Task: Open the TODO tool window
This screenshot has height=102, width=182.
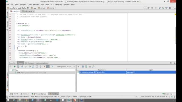Action: pyautogui.click(x=14, y=94)
